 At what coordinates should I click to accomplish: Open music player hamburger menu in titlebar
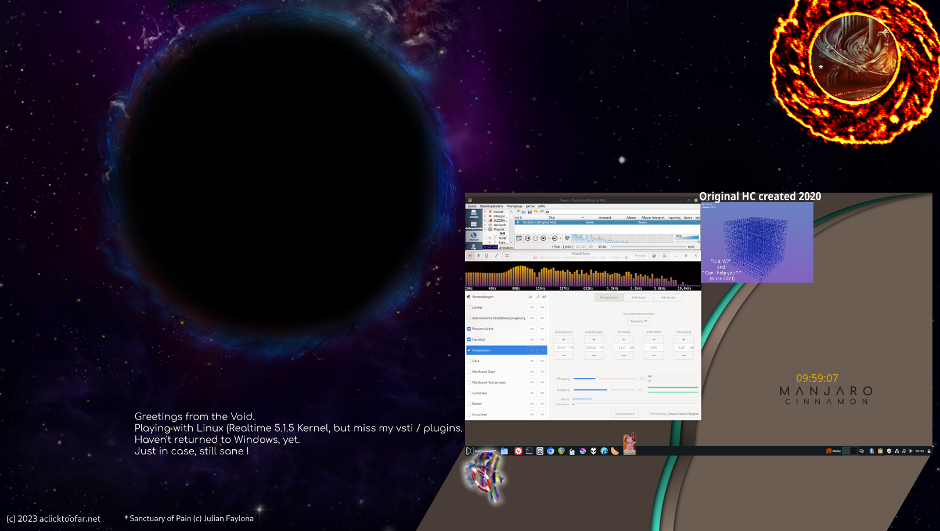pyautogui.click(x=470, y=200)
